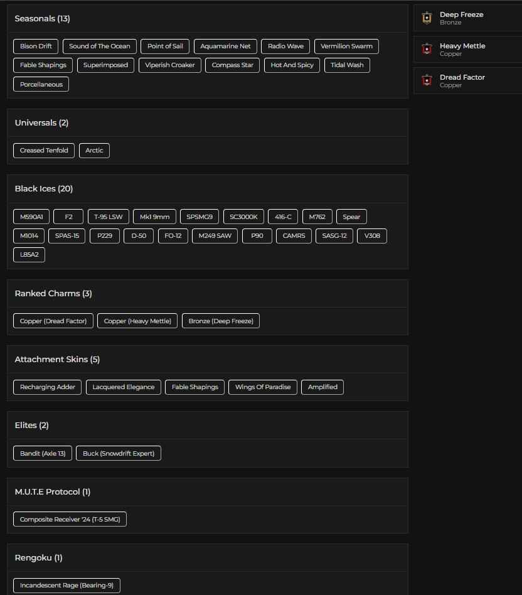Choose the Arctic universal skin
The width and height of the screenshot is (522, 595).
tap(94, 150)
